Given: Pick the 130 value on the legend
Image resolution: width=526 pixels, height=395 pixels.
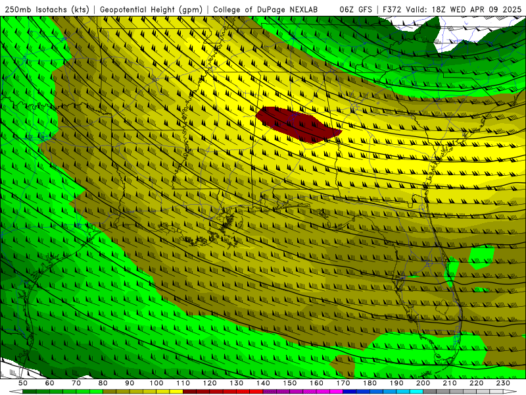Looking at the screenshot, I should (236, 383).
